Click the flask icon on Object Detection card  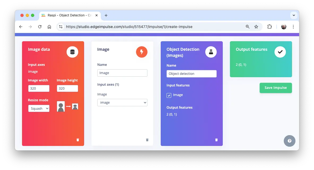coord(211,52)
